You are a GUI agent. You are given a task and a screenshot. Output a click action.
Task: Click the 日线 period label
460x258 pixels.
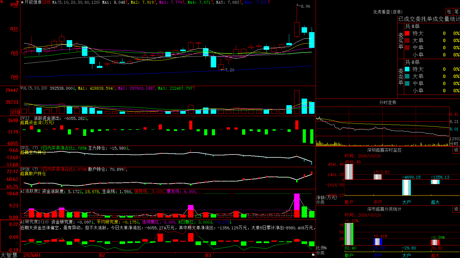(x=46, y=2)
